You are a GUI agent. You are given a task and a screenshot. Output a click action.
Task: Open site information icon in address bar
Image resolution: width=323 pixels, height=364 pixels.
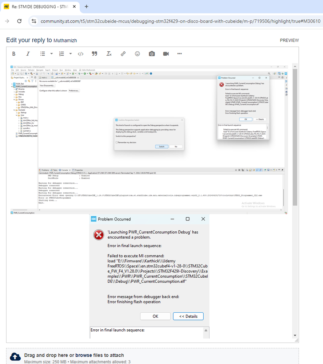[x=34, y=21]
